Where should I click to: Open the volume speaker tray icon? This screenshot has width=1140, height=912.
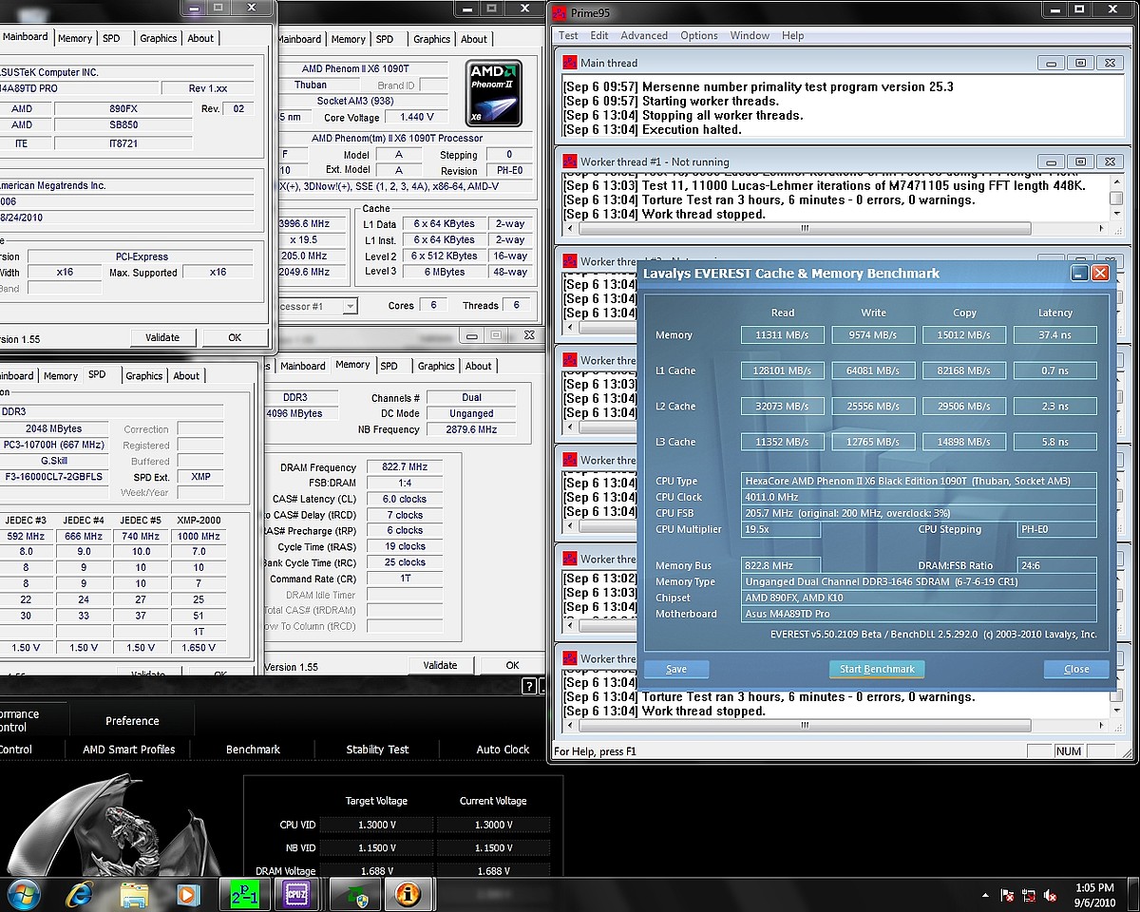(x=1052, y=895)
